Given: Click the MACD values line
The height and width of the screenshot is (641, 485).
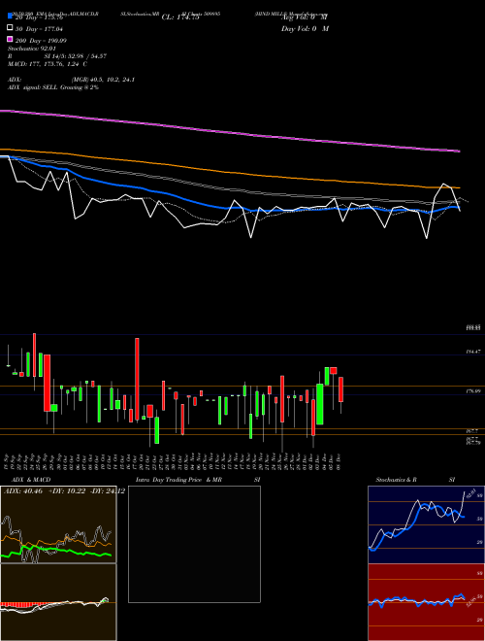Looking at the screenshot, I should tap(48, 64).
